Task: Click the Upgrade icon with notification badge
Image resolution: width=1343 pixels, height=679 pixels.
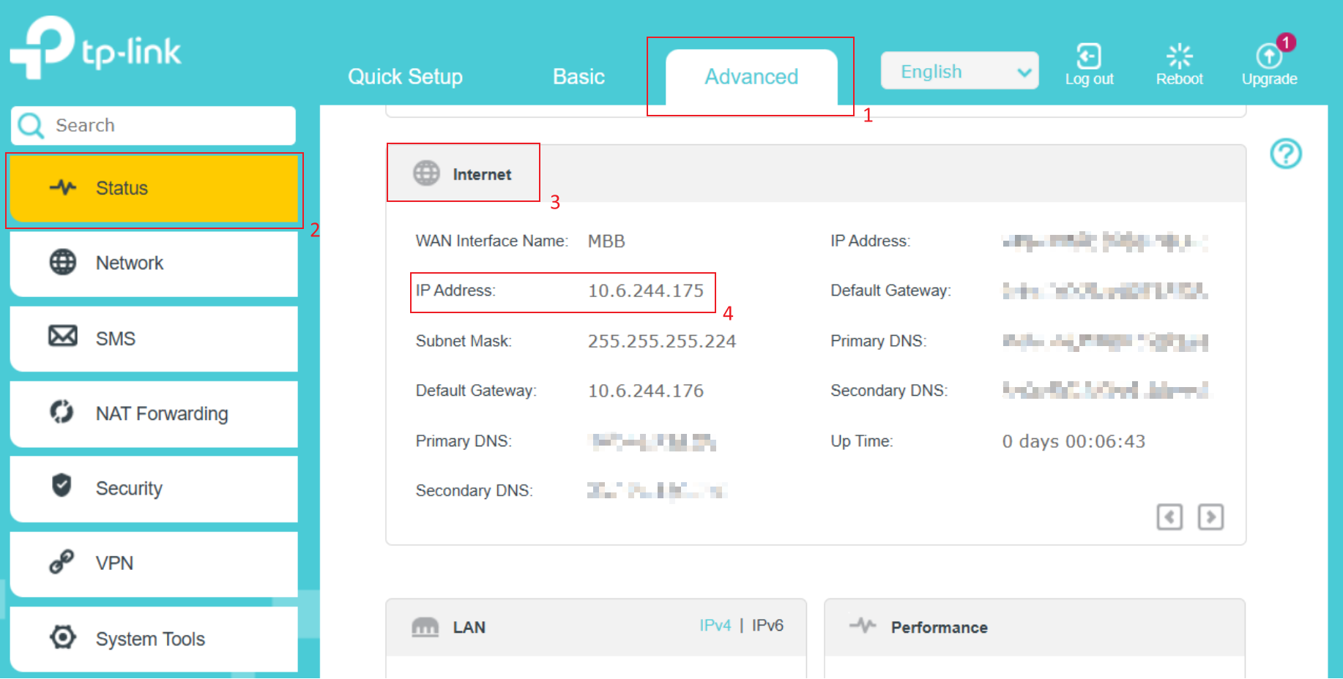Action: coord(1269,57)
